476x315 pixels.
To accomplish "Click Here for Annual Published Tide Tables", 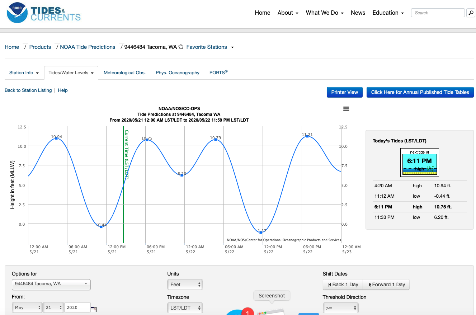I will (x=420, y=92).
